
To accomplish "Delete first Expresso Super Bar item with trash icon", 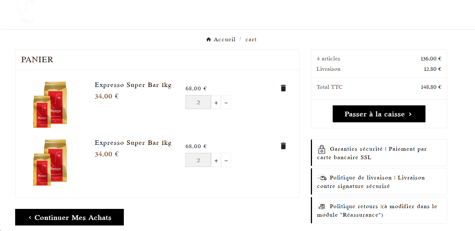I will [x=283, y=88].
